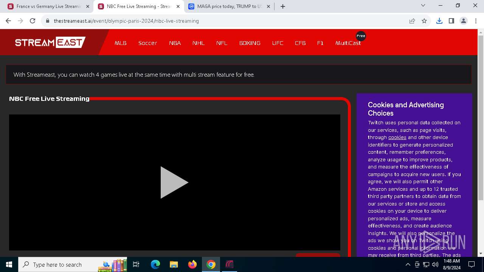Screen dimensions: 484x272
Task: Share this page icon
Action: pyautogui.click(x=412, y=21)
